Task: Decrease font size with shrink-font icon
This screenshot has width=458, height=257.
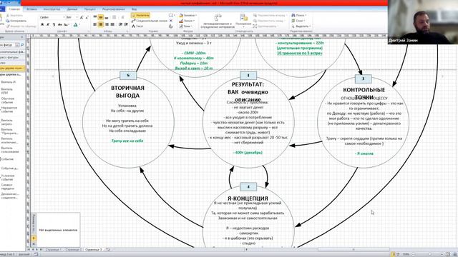Action: 87,17
